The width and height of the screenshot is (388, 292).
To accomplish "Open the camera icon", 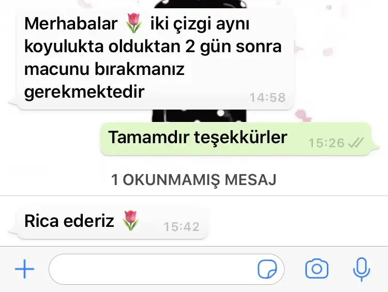I will pos(317,269).
